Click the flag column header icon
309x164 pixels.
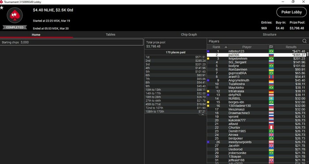coord(271,47)
